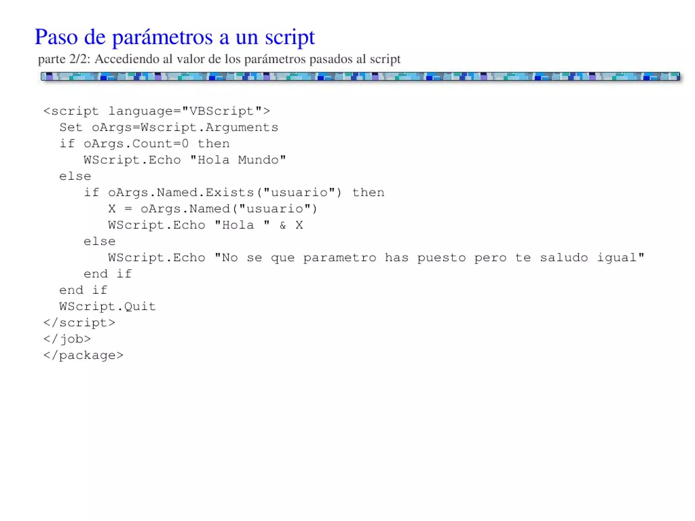The width and height of the screenshot is (695, 521).
Task: Click the line 'if oArgs.Count=0 then'
Action: (145, 143)
